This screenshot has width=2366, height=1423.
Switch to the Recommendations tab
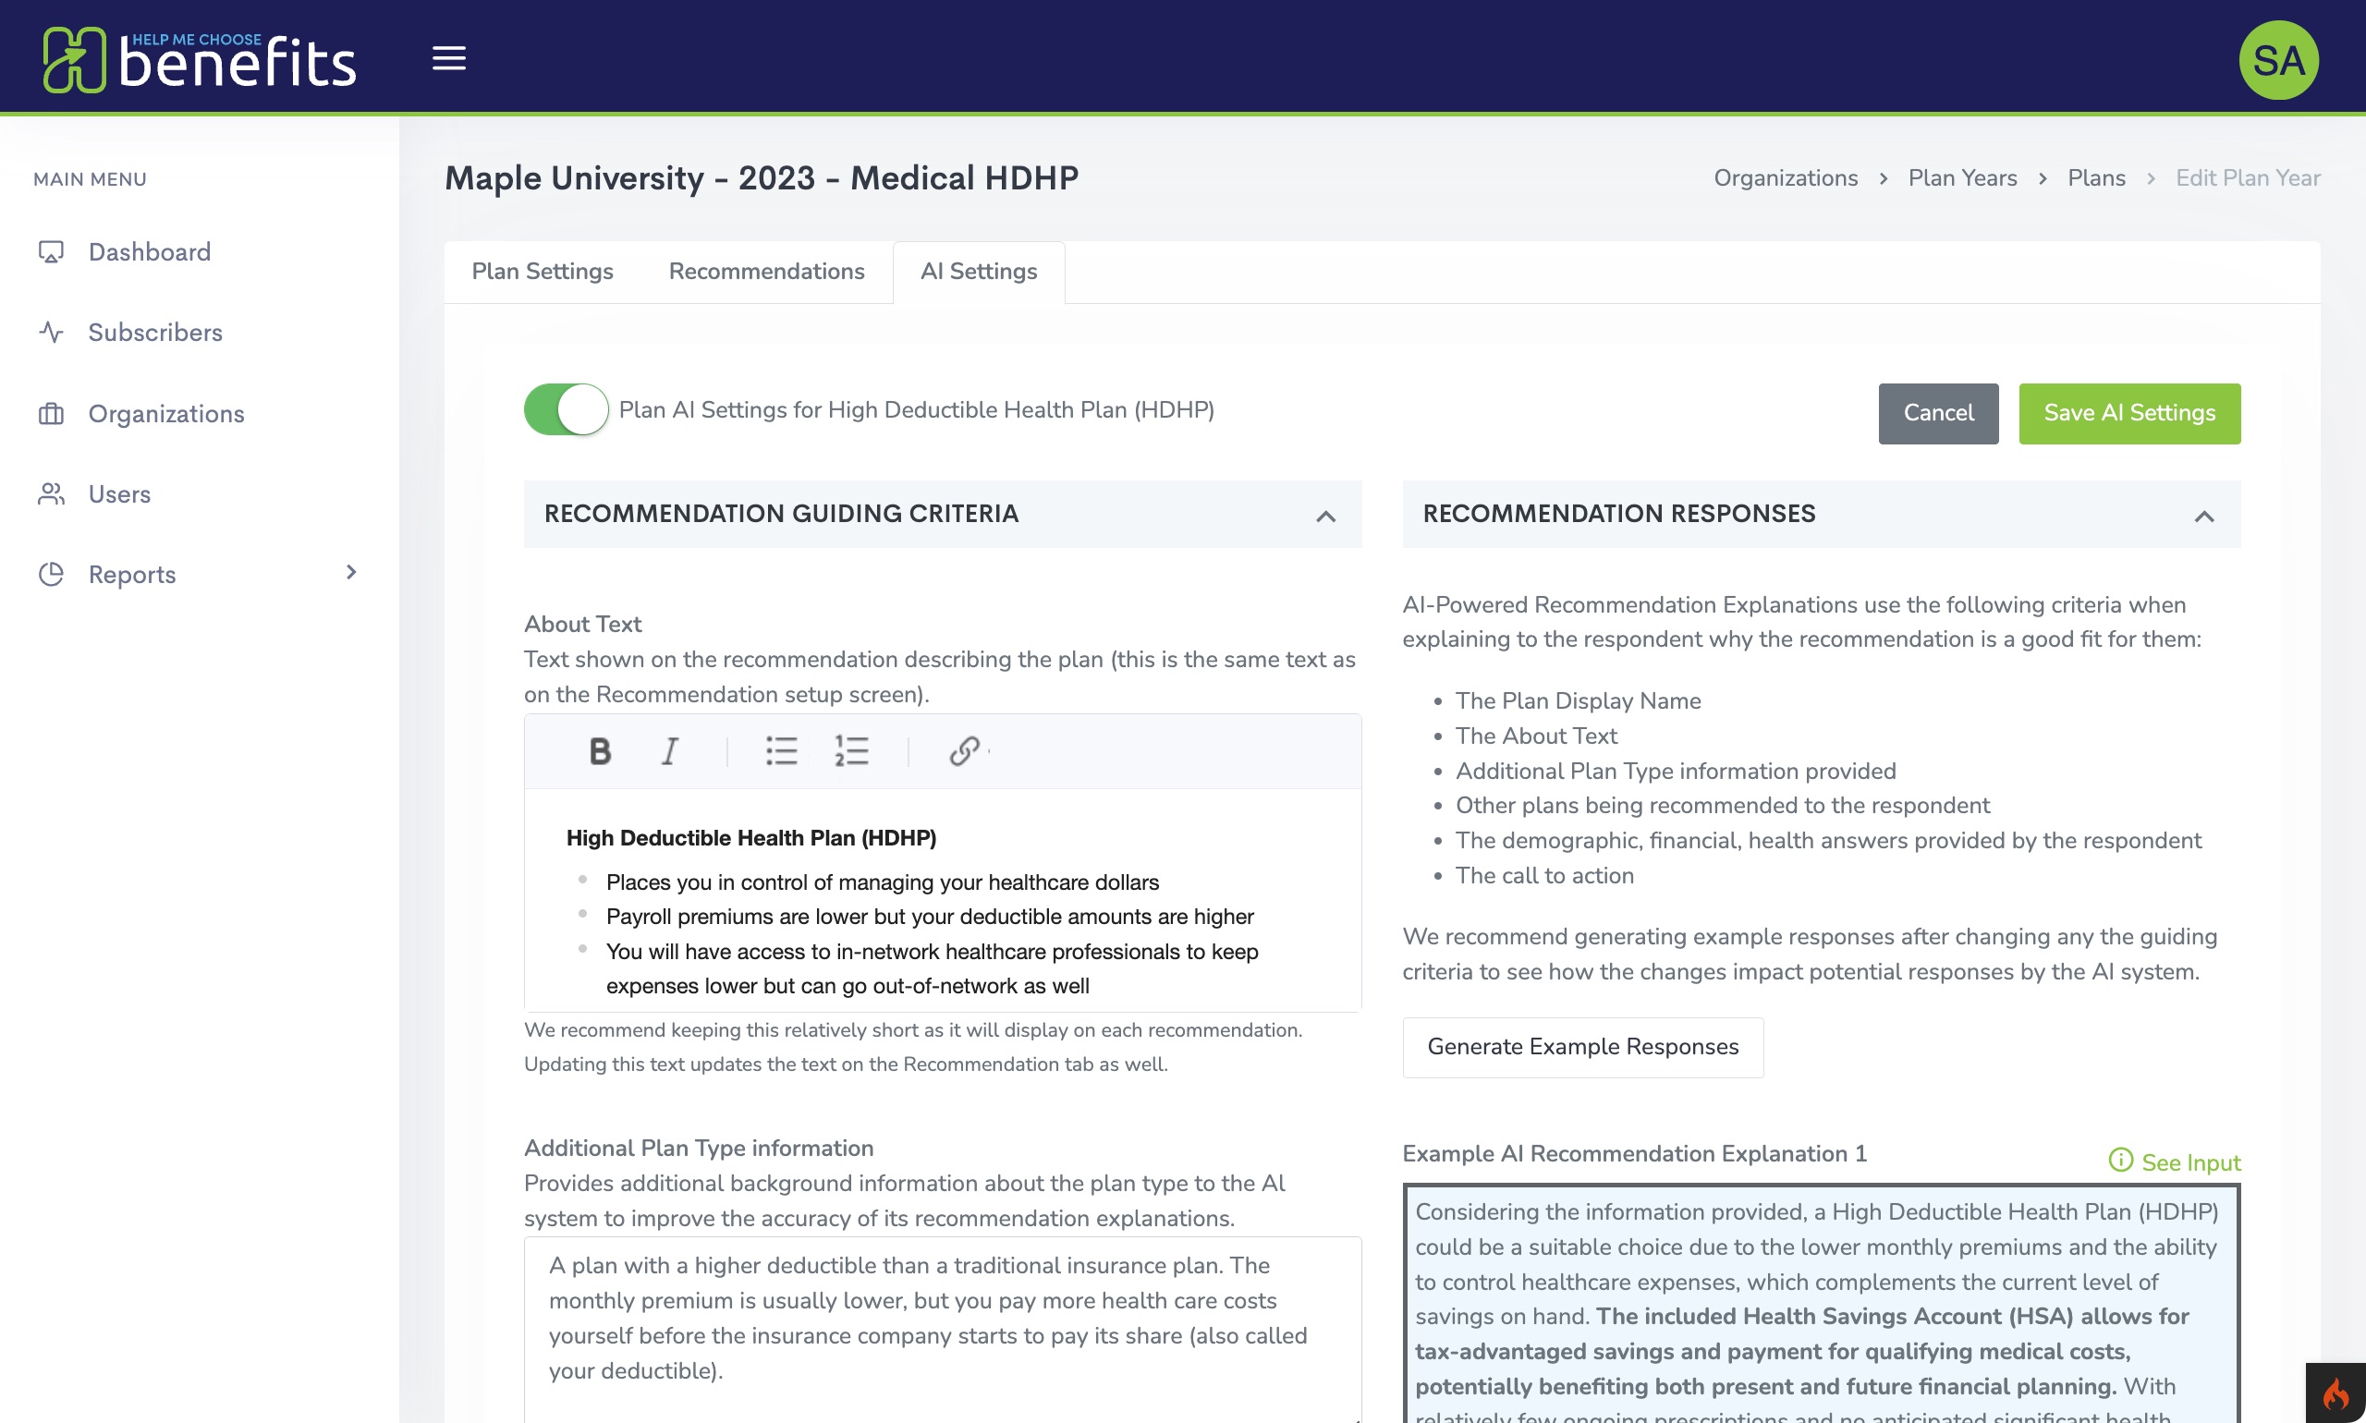click(x=766, y=272)
